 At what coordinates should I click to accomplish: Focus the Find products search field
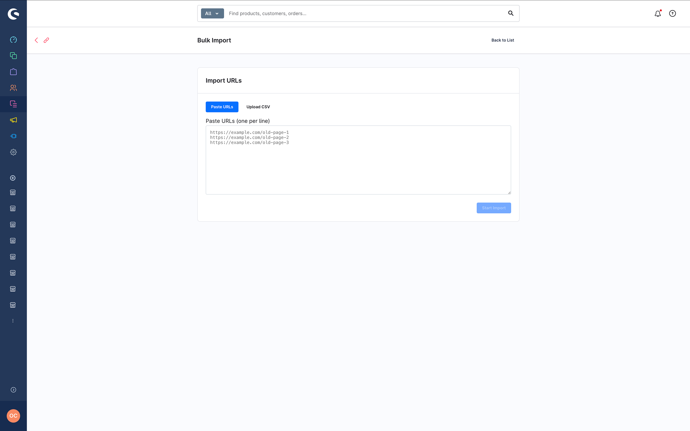point(366,13)
